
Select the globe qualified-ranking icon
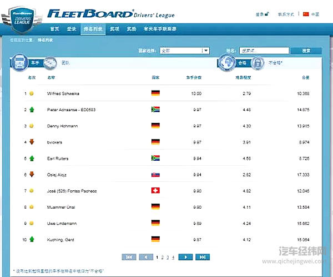[227, 63]
